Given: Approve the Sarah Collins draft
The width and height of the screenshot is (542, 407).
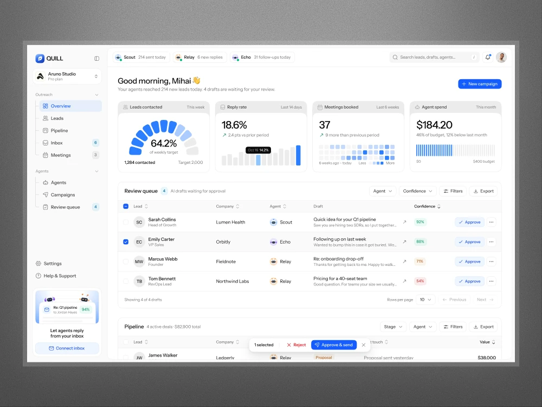Looking at the screenshot, I should point(469,222).
